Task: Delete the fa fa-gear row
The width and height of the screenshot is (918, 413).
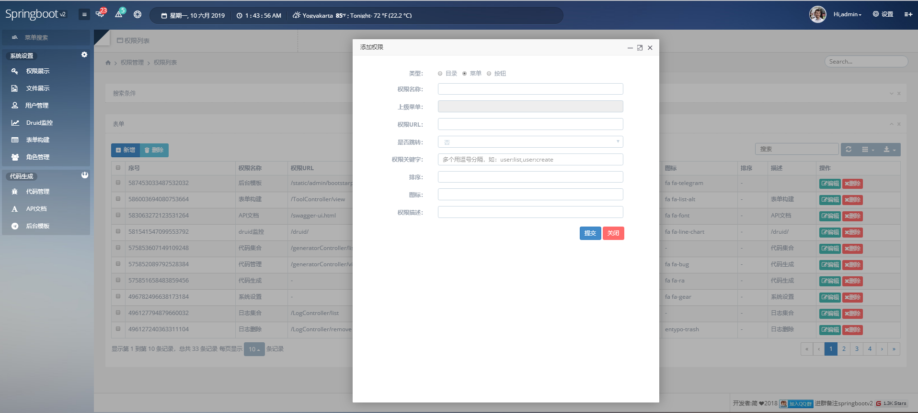Action: click(852, 297)
